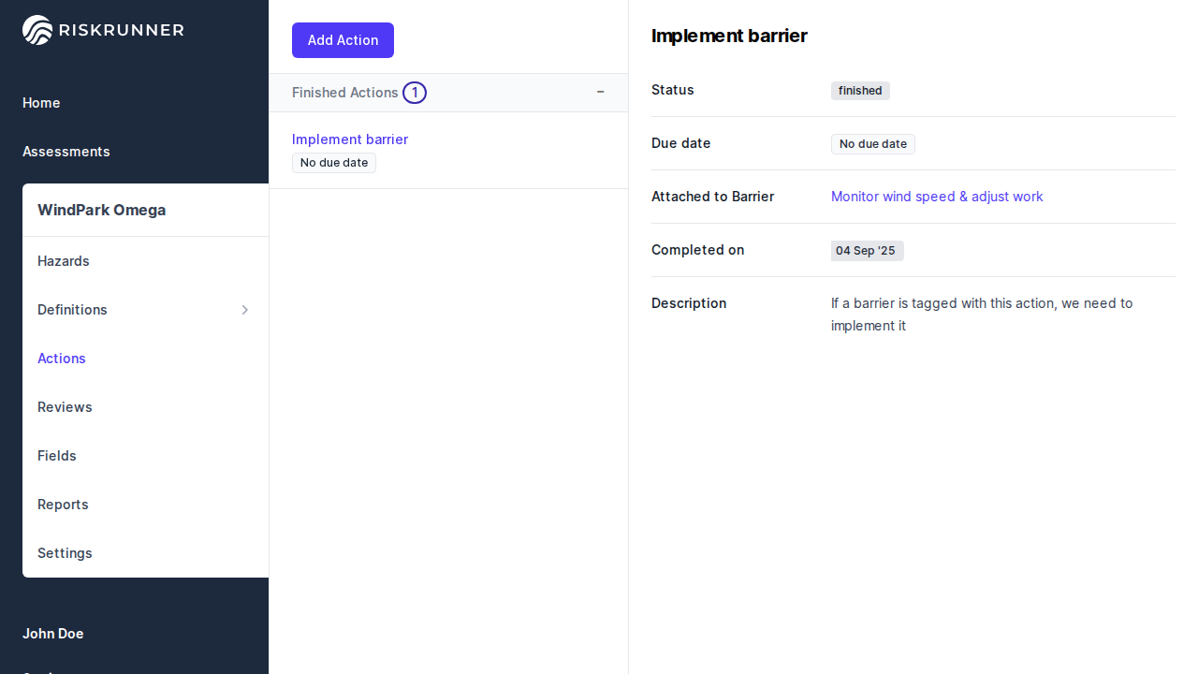
Task: Click the Finished Actions count badge
Action: point(415,93)
